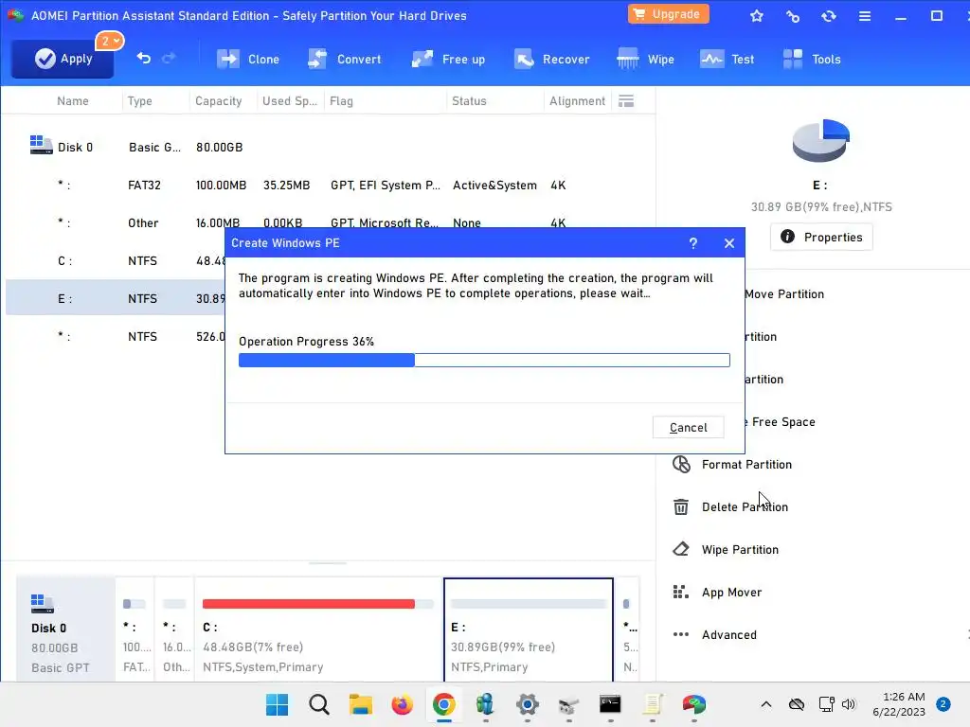Click the Advanced three-dots icon
970x727 pixels.
tap(681, 634)
